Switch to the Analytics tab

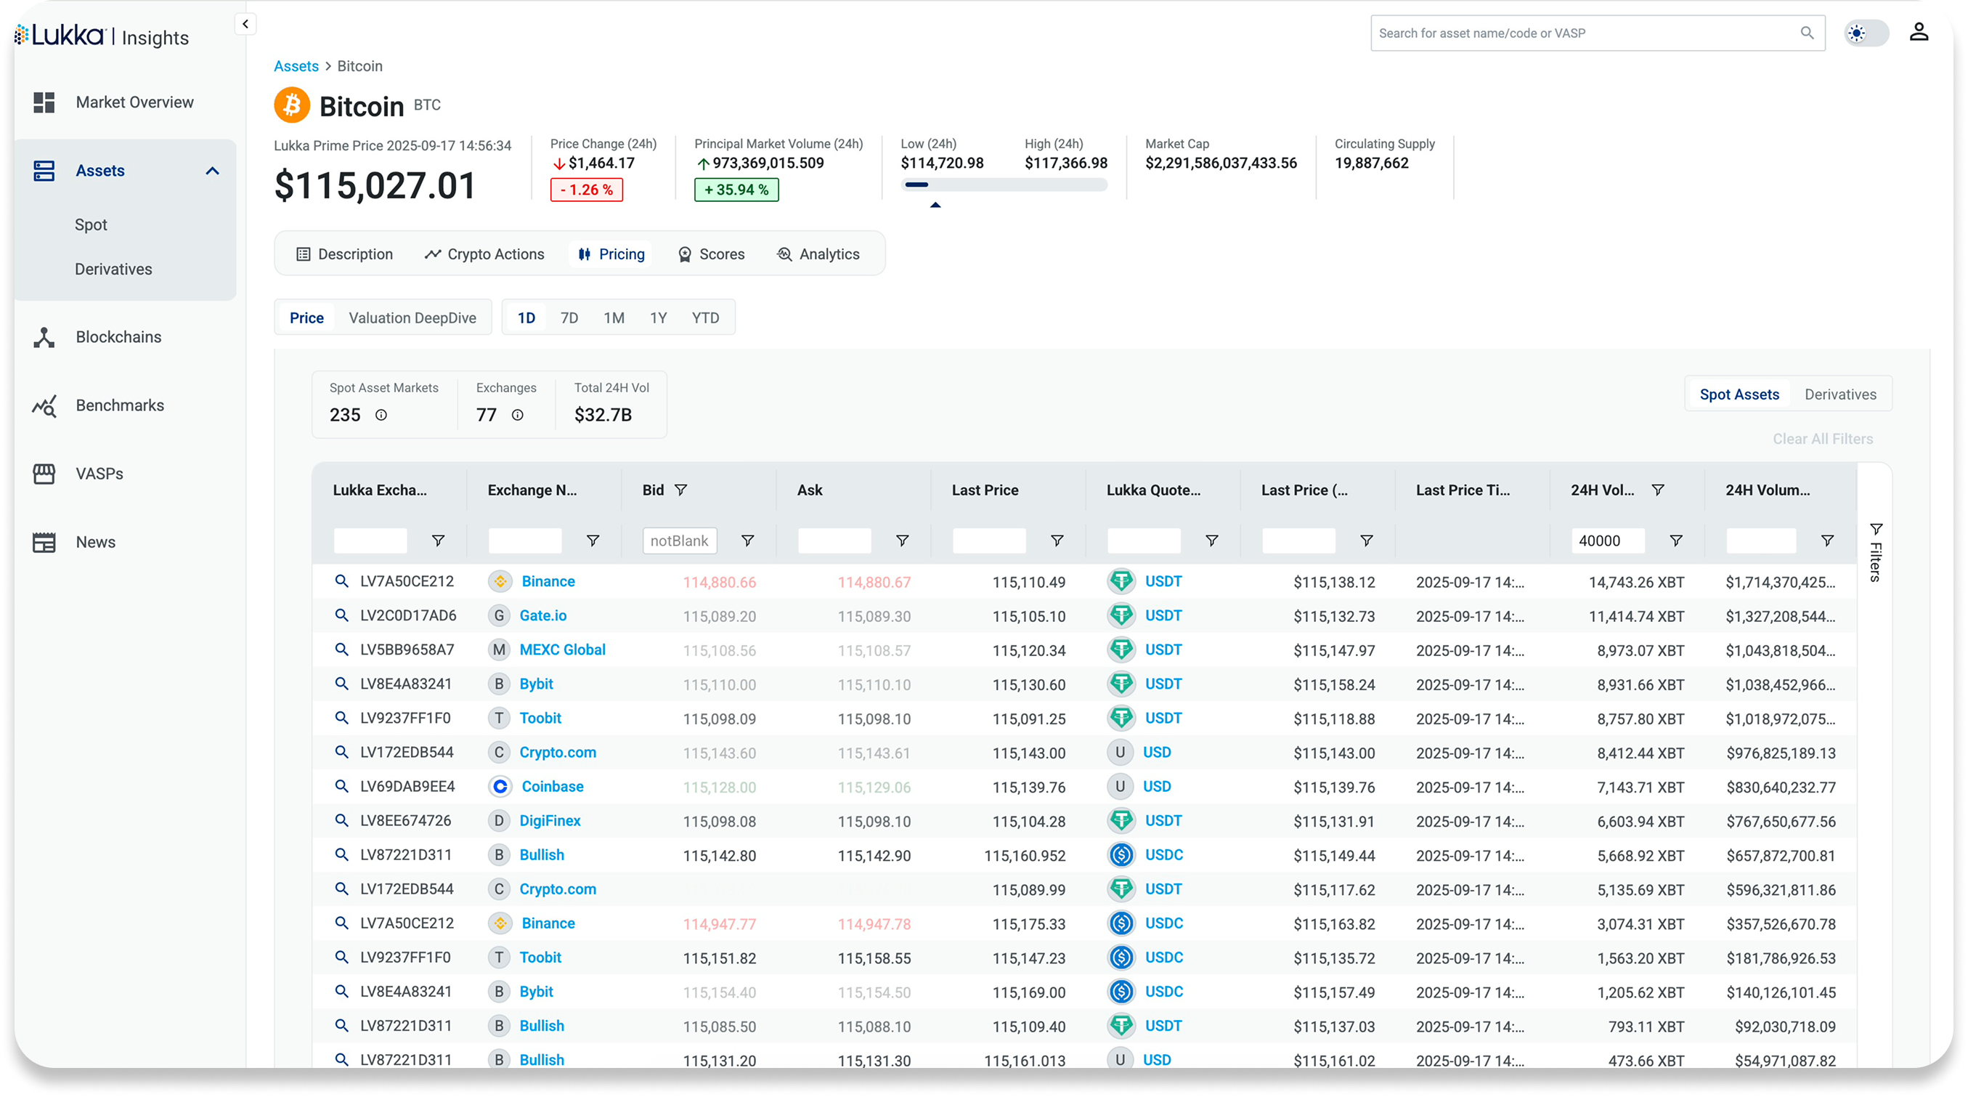click(x=818, y=254)
